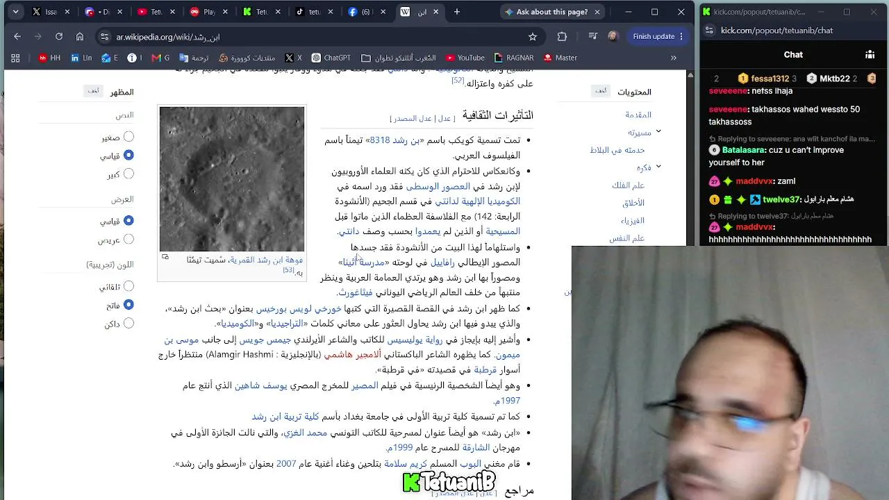889x500 pixels.
Task: Switch to the YouTube Tetu tab
Action: point(156,12)
